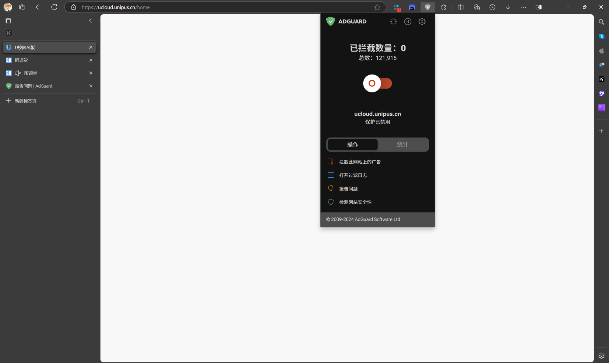Open Downloads from the toolbar
609x363 pixels.
(x=508, y=7)
